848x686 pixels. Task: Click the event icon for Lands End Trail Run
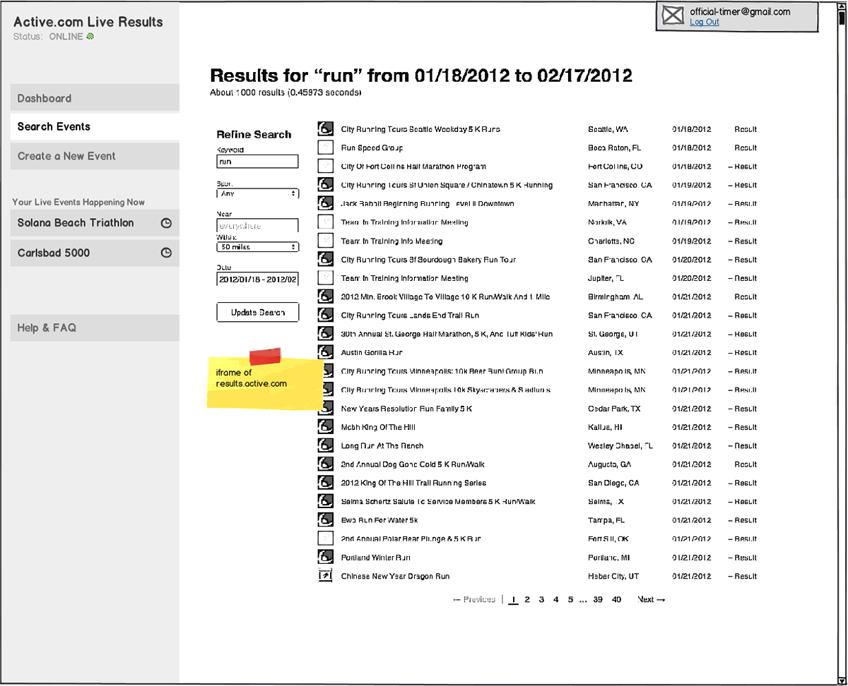pos(325,315)
